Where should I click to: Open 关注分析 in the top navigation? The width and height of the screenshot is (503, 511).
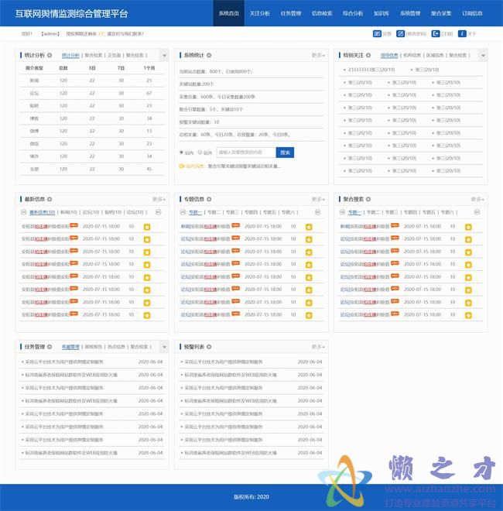[x=259, y=13]
